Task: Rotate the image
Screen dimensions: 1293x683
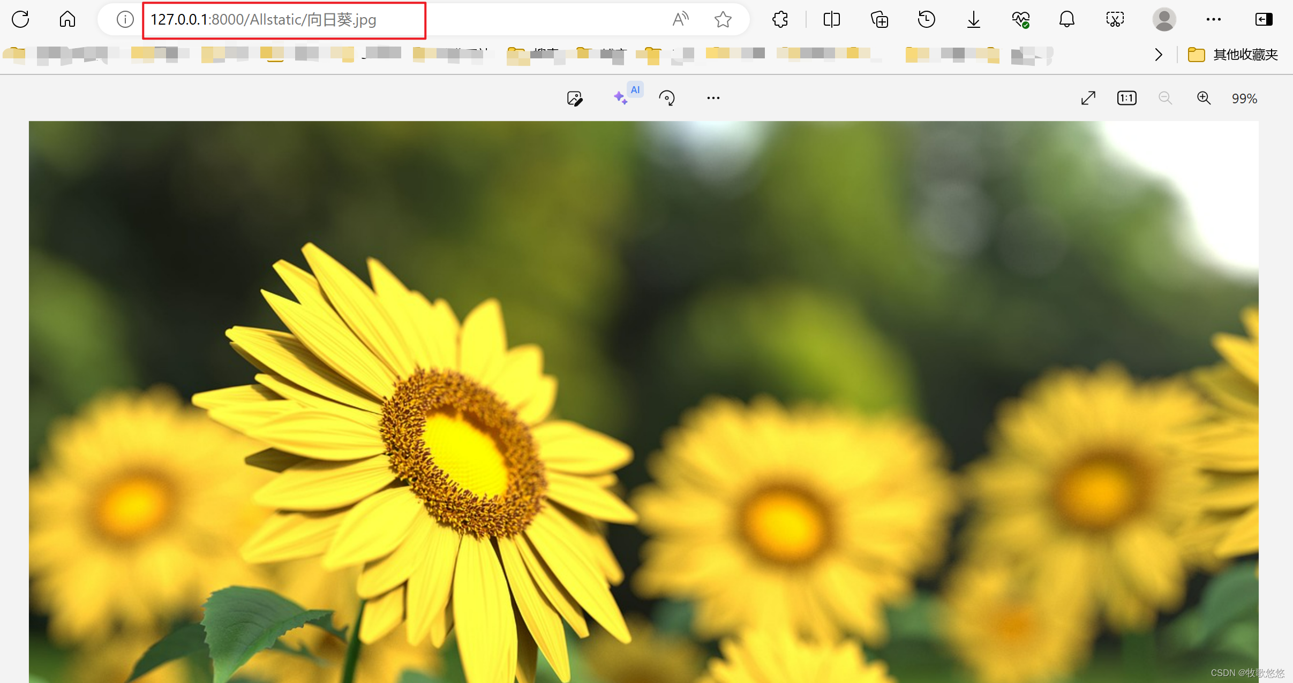Action: 667,98
